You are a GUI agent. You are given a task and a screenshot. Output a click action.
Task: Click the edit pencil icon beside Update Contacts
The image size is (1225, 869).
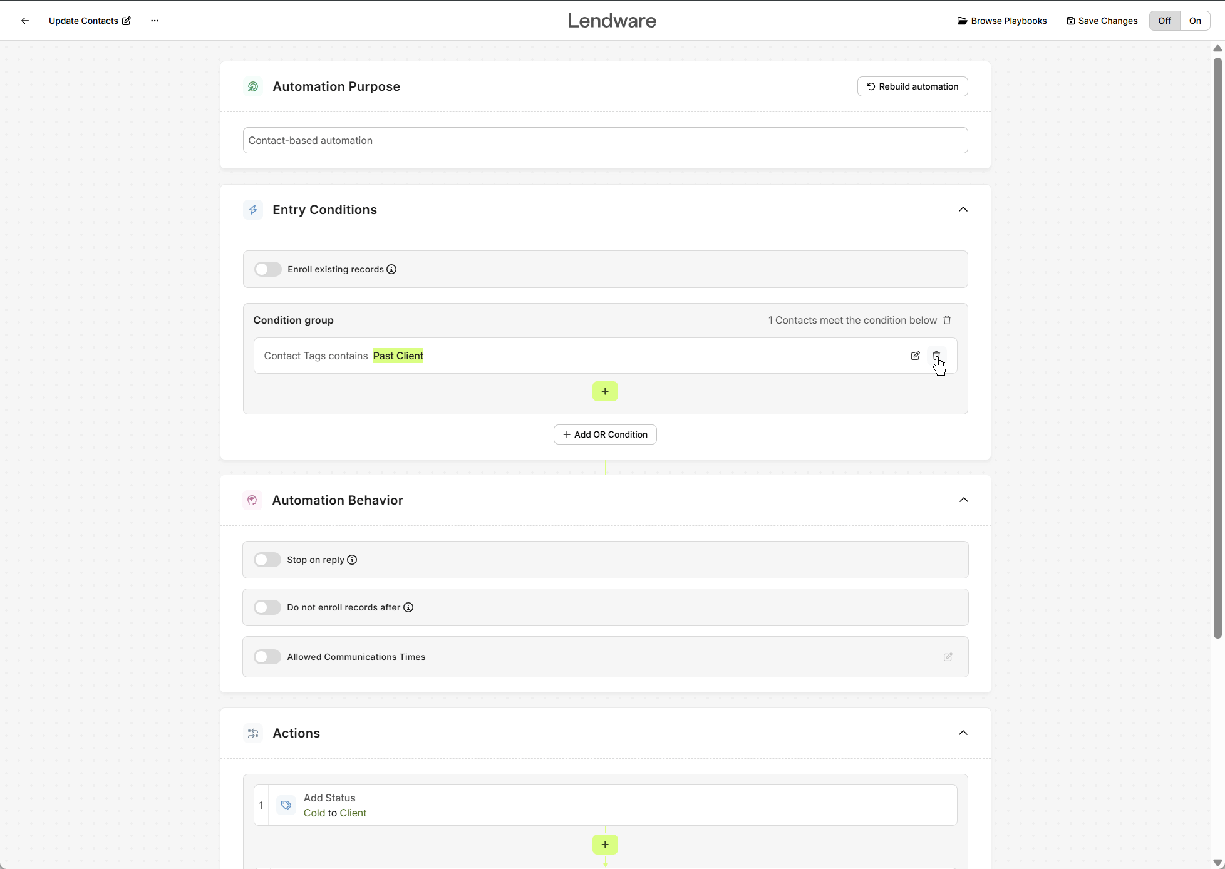[x=127, y=20]
